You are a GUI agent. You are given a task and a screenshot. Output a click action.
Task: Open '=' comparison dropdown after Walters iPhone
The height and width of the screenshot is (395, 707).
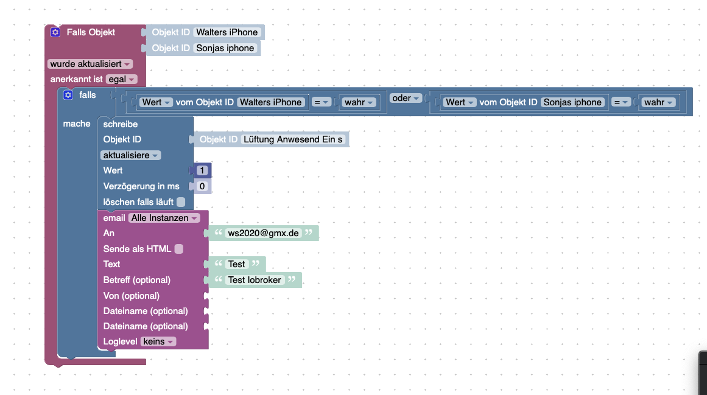[322, 102]
